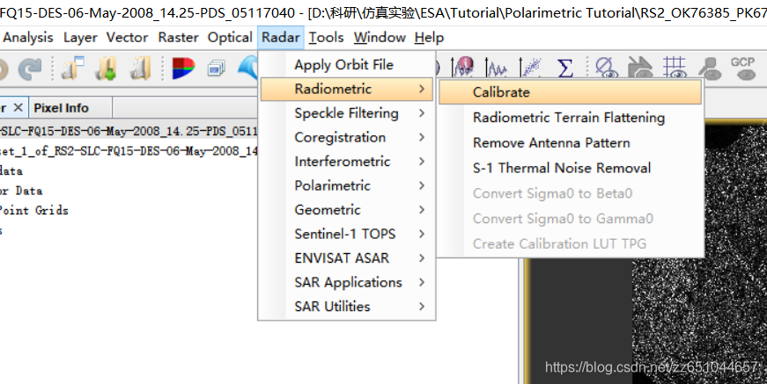Expand the Geometric submenu

pos(347,210)
